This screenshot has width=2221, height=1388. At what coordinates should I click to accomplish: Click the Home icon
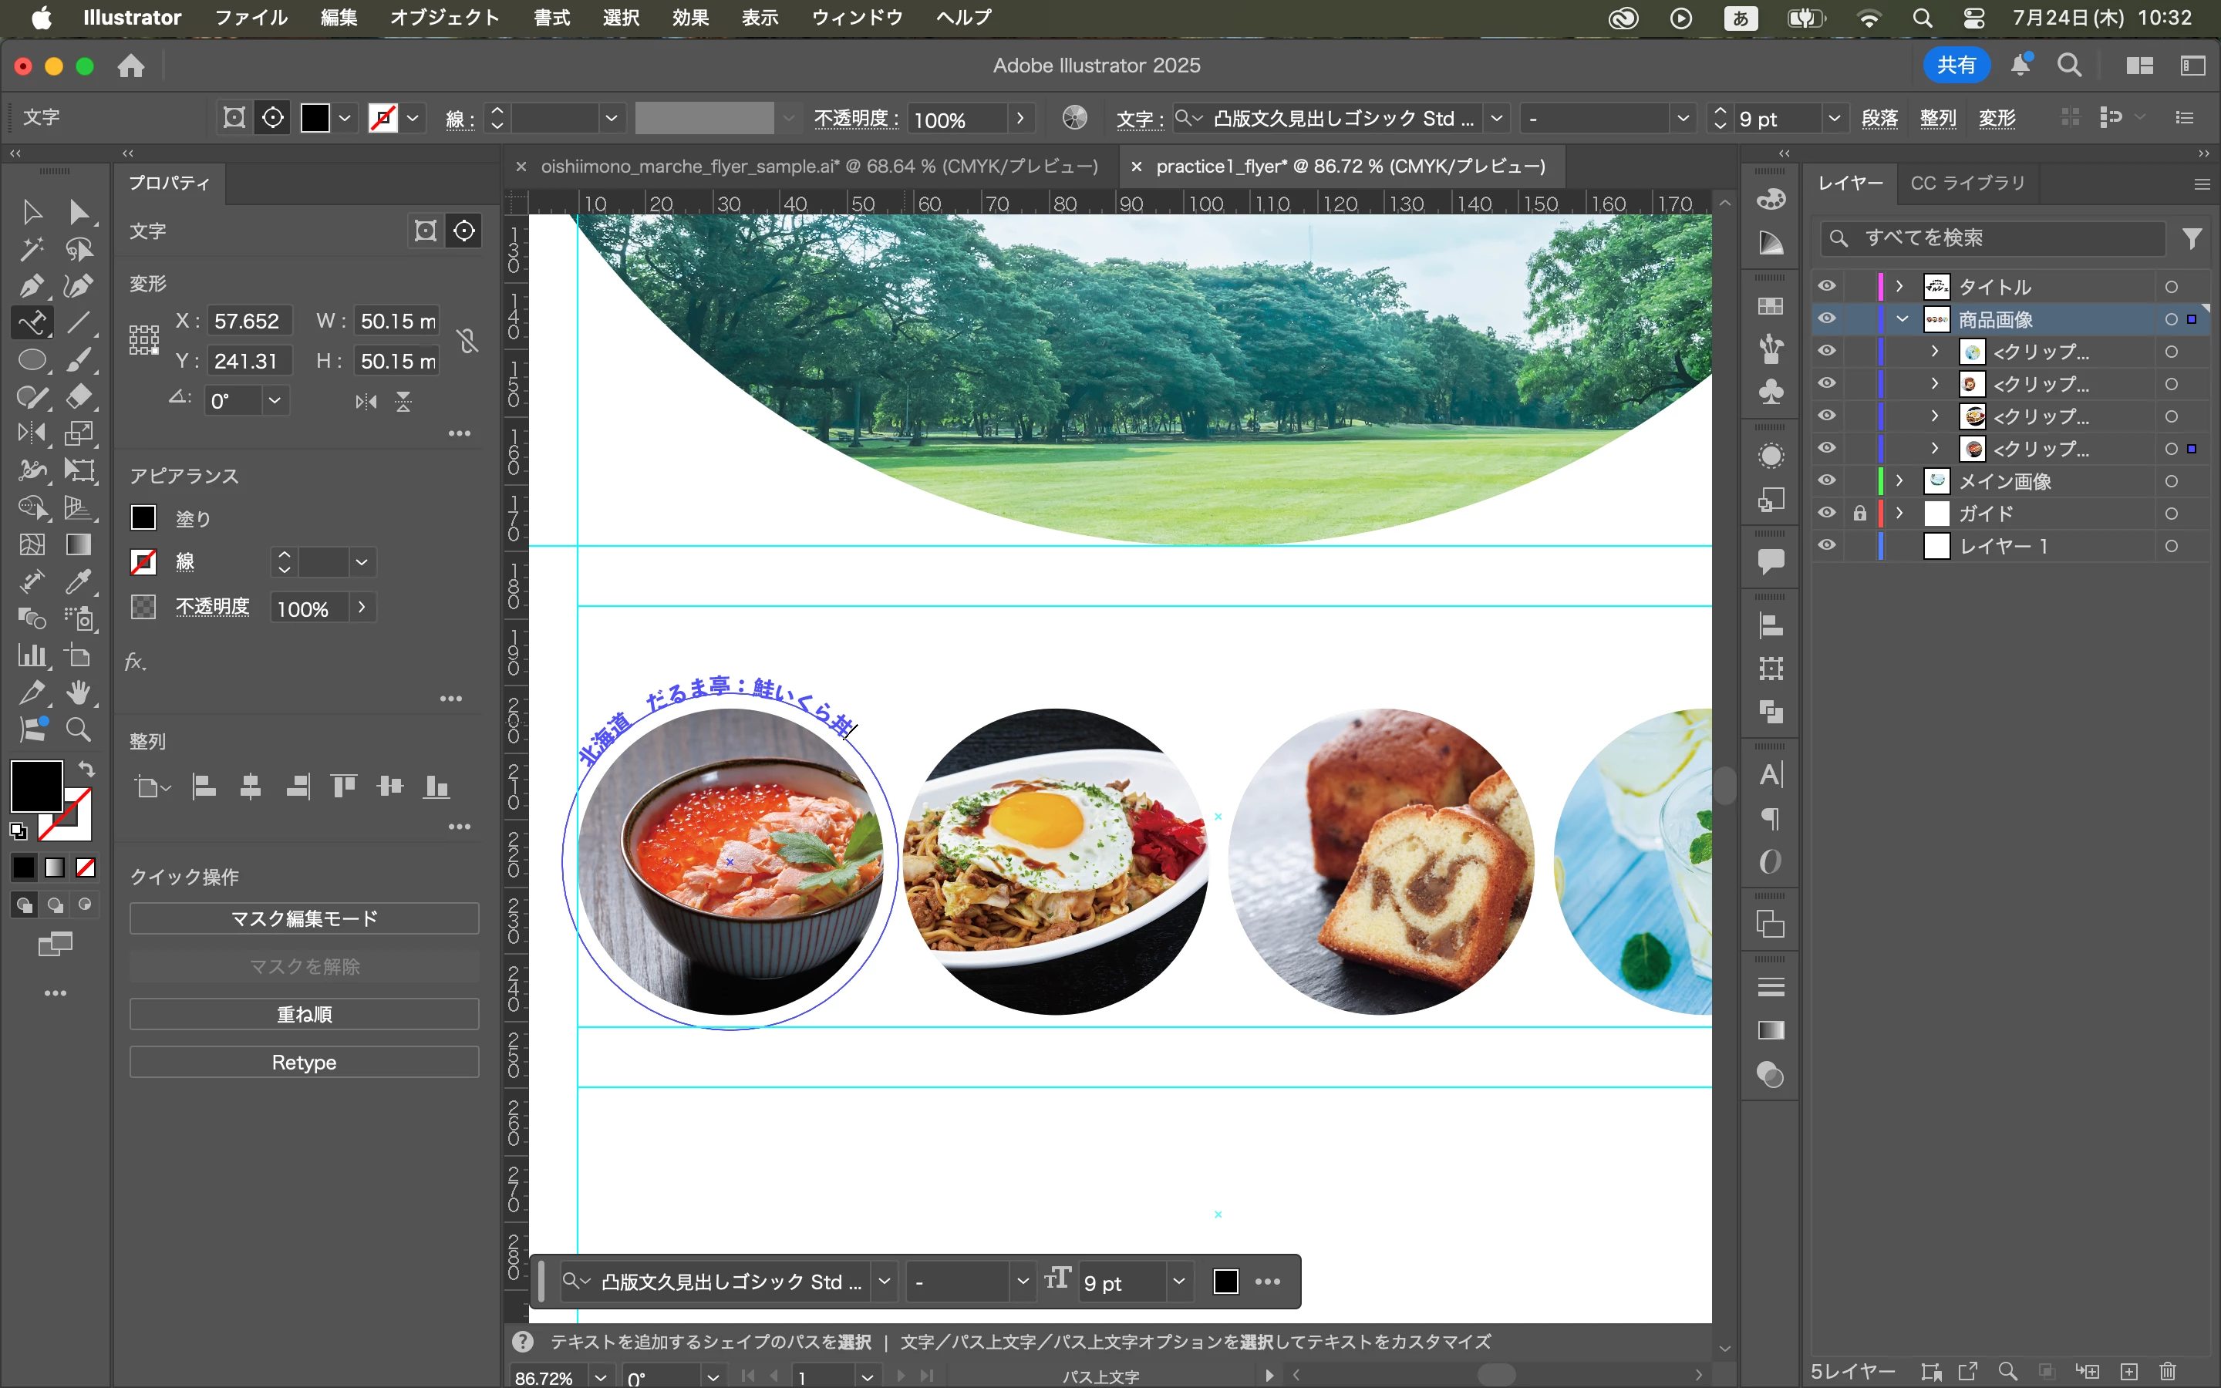coord(131,66)
